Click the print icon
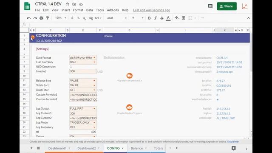This screenshot has height=153, width=272. pyautogui.click(x=41, y=18)
